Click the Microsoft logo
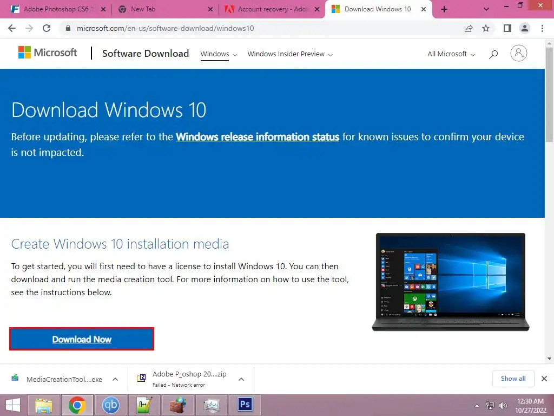 click(48, 53)
